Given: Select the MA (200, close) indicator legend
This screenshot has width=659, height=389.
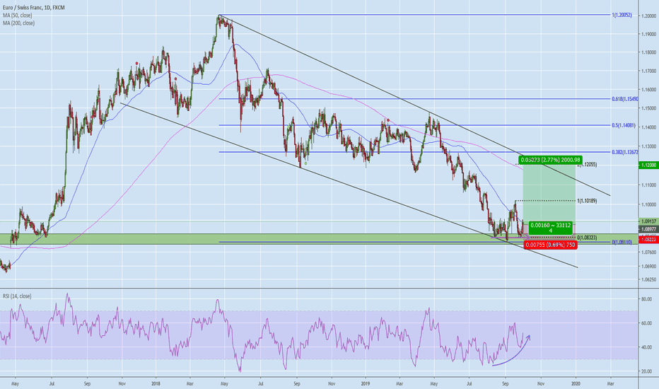Looking at the screenshot, I should click(18, 23).
